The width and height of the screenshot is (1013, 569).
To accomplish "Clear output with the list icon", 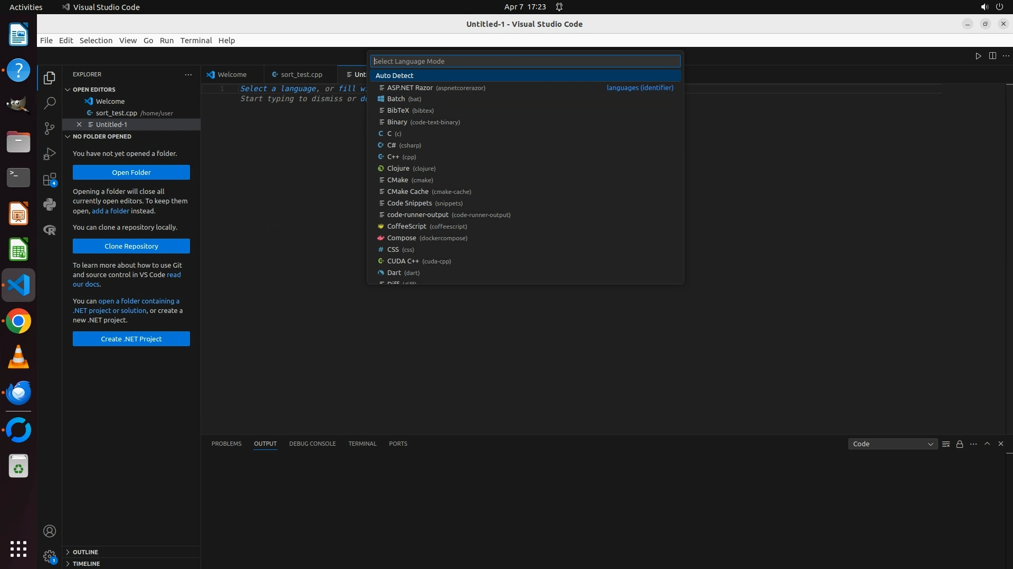I will point(946,444).
